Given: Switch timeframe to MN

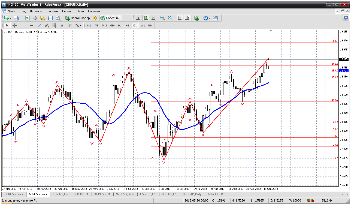Looking at the screenshot, I should [150, 25].
